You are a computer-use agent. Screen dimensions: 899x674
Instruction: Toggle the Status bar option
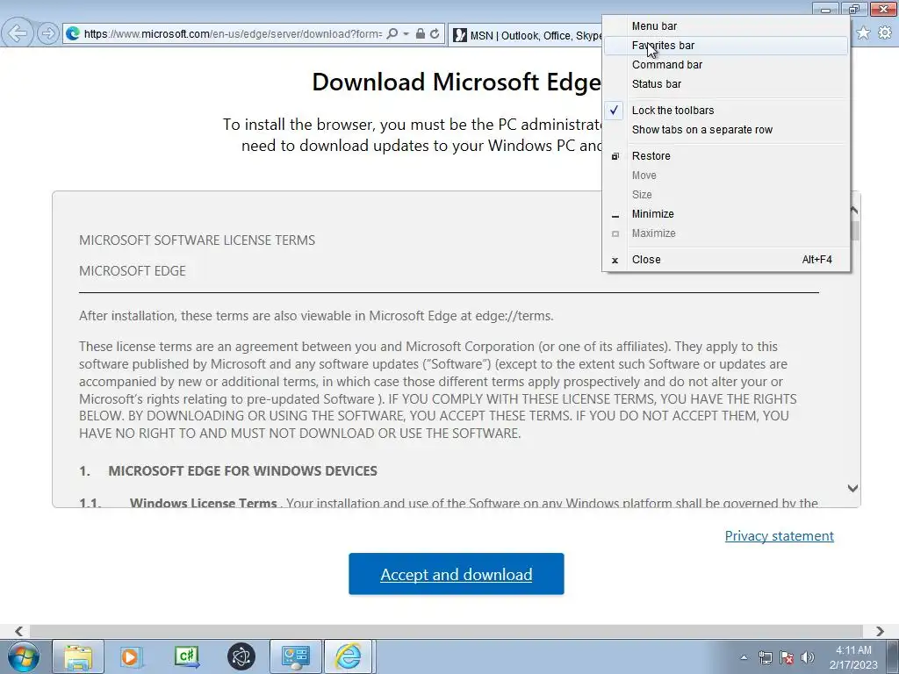[726, 84]
